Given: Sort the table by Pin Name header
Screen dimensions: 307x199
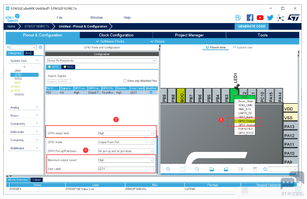Looking at the screenshot, I should click(53, 88).
